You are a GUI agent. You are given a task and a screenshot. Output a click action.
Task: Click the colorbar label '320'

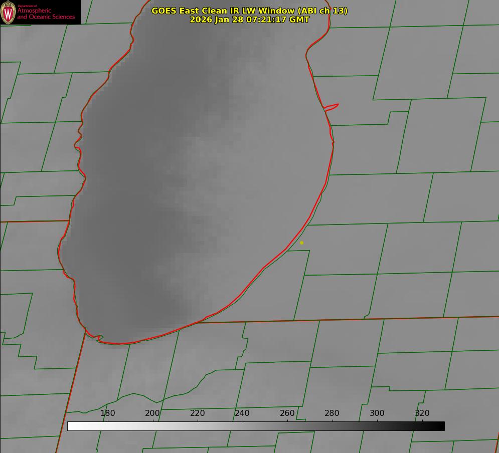(x=422, y=413)
